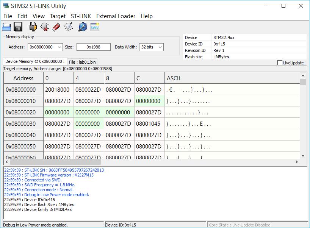Click the ST website globe toolbar icon

pyautogui.click(x=83, y=27)
